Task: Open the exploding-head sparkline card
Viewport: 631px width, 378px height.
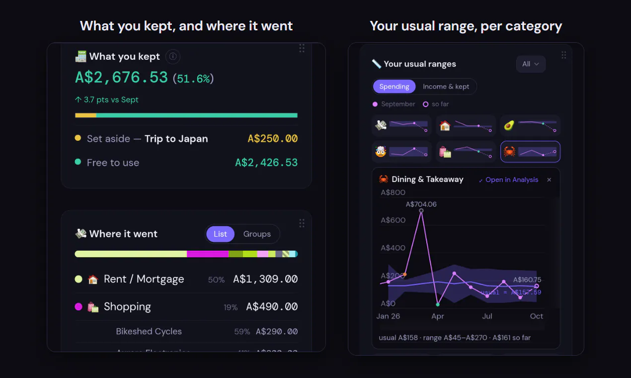Action: click(401, 152)
